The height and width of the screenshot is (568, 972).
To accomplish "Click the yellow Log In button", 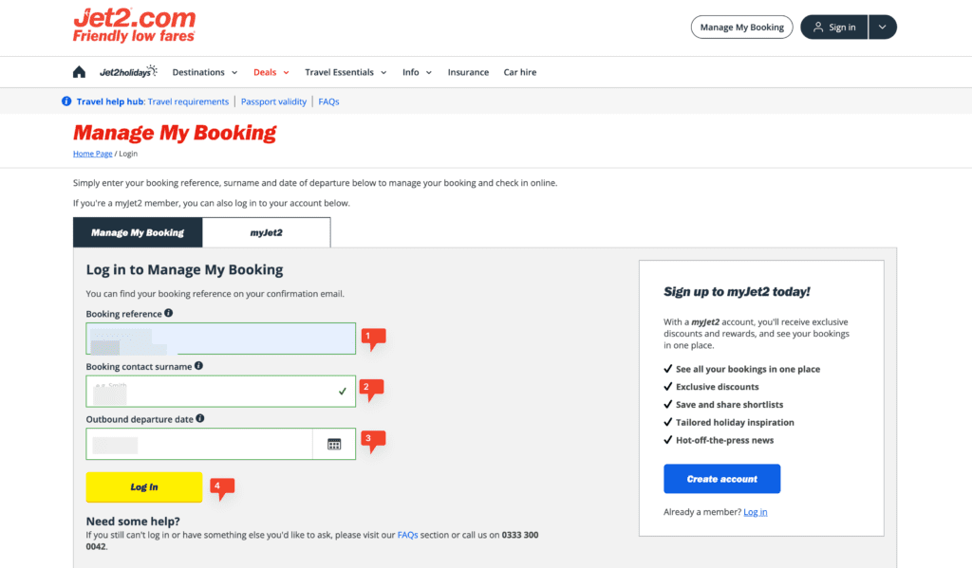I will (x=144, y=486).
